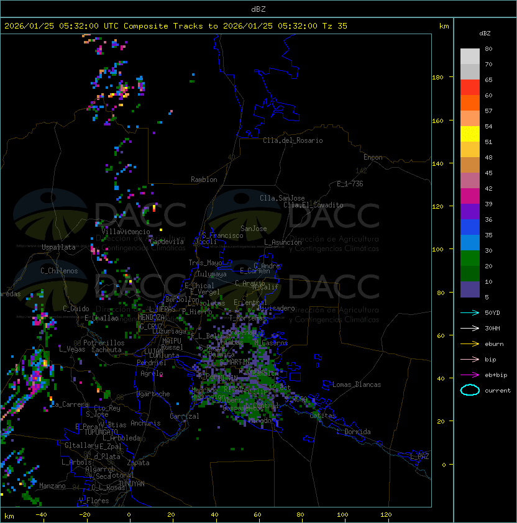Click the dBZ title at top of window
This screenshot has height=523, width=517.
point(258,9)
